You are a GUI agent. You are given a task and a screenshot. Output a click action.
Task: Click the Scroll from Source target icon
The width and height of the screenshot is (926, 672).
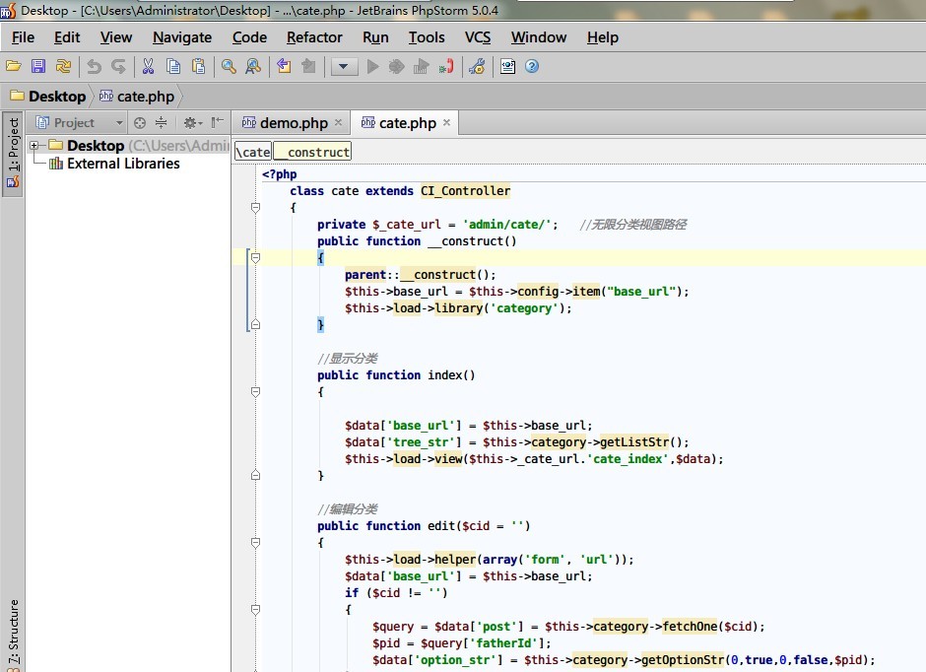tap(140, 123)
